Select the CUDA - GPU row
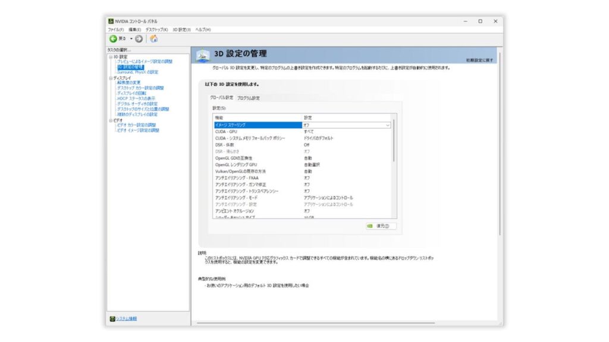Image resolution: width=609 pixels, height=342 pixels. (x=303, y=132)
